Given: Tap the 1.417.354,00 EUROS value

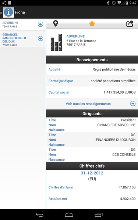Looking at the screenshot, I should point(120,92).
